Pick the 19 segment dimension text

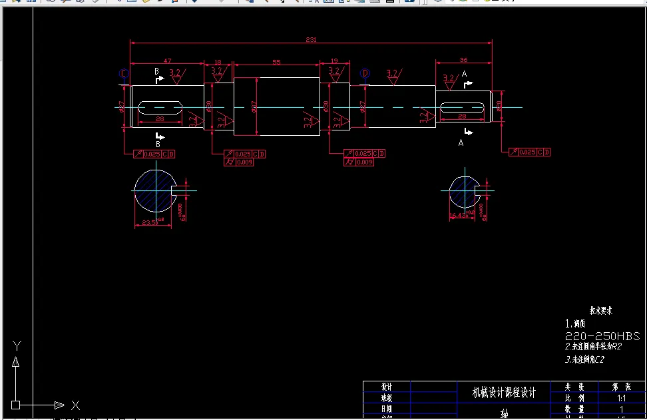click(x=334, y=61)
